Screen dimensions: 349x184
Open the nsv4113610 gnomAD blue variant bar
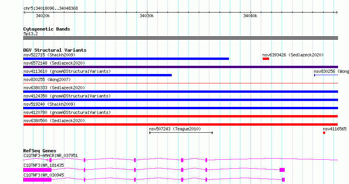(98, 75)
